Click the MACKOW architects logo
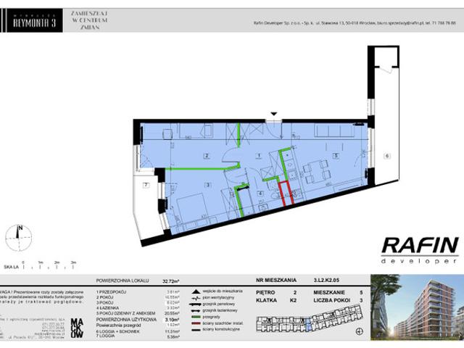This screenshot has height=348, width=464. (x=77, y=328)
